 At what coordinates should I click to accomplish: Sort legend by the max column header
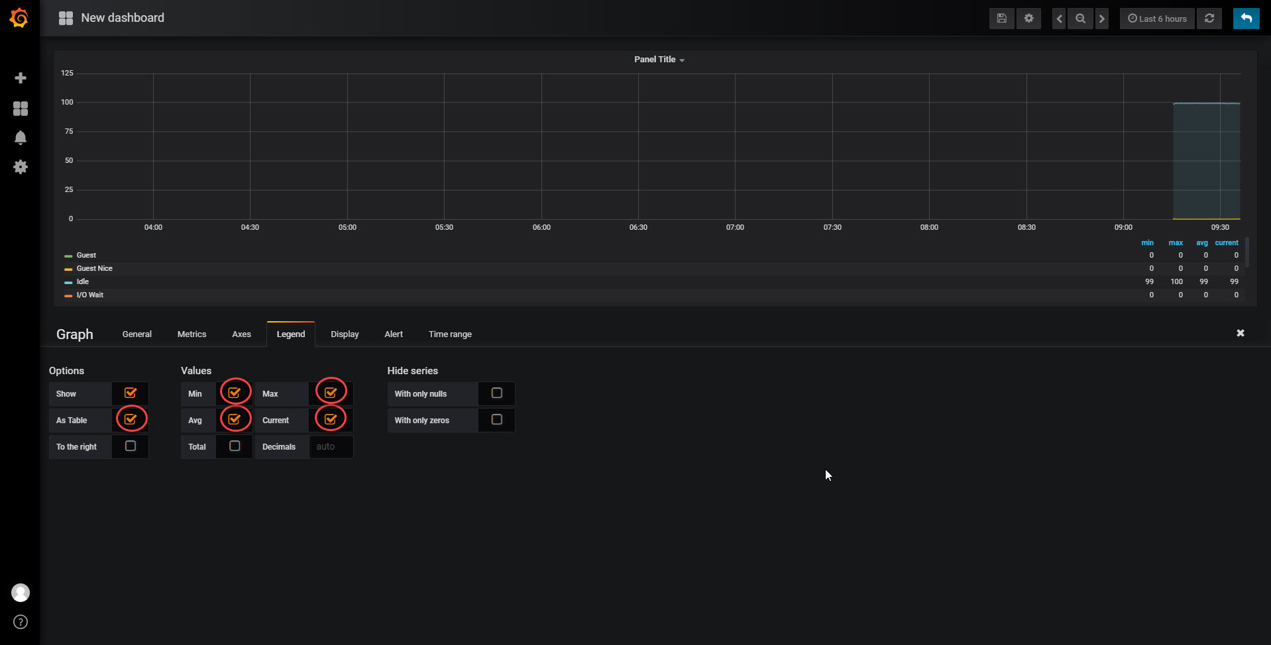coord(1176,243)
